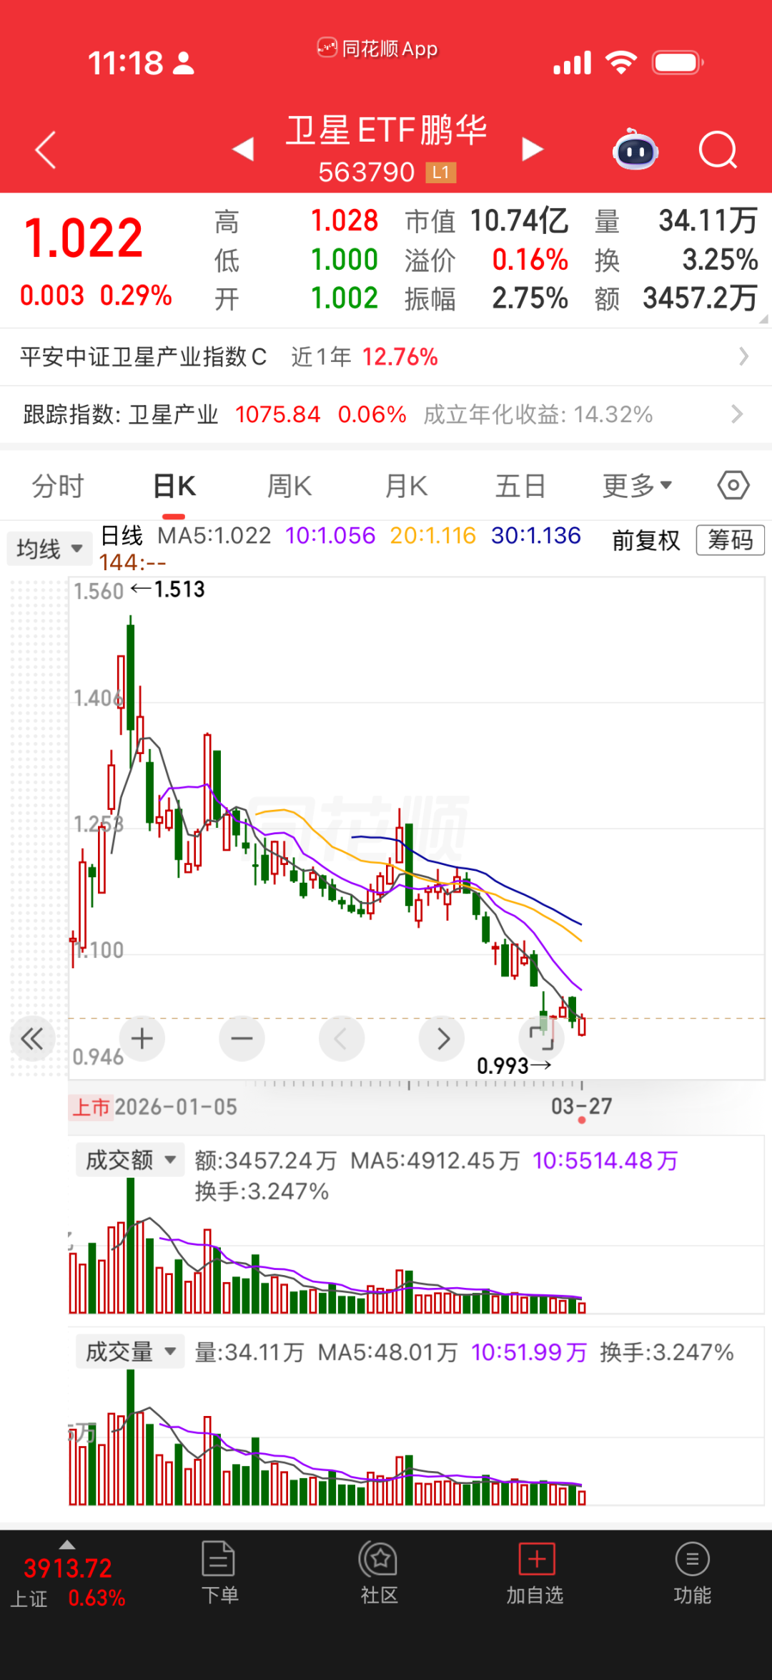Collapse side panel with double-left arrows

coord(32,1038)
